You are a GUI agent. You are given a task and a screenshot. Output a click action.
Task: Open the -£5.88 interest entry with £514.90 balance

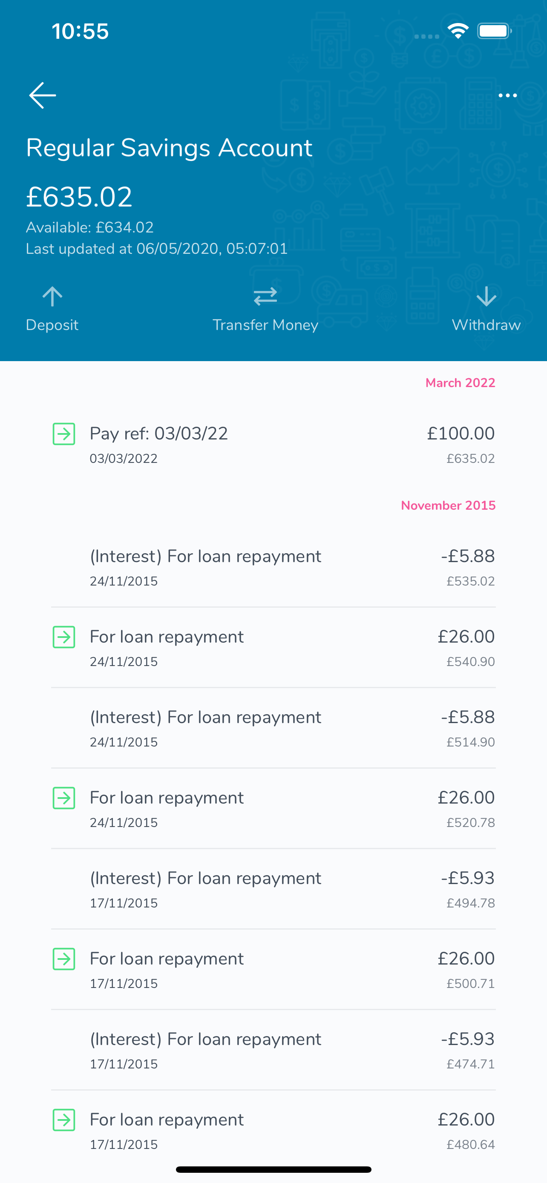click(x=273, y=728)
